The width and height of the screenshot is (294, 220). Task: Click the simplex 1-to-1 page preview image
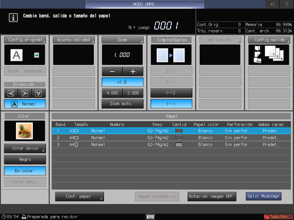coord(171,55)
